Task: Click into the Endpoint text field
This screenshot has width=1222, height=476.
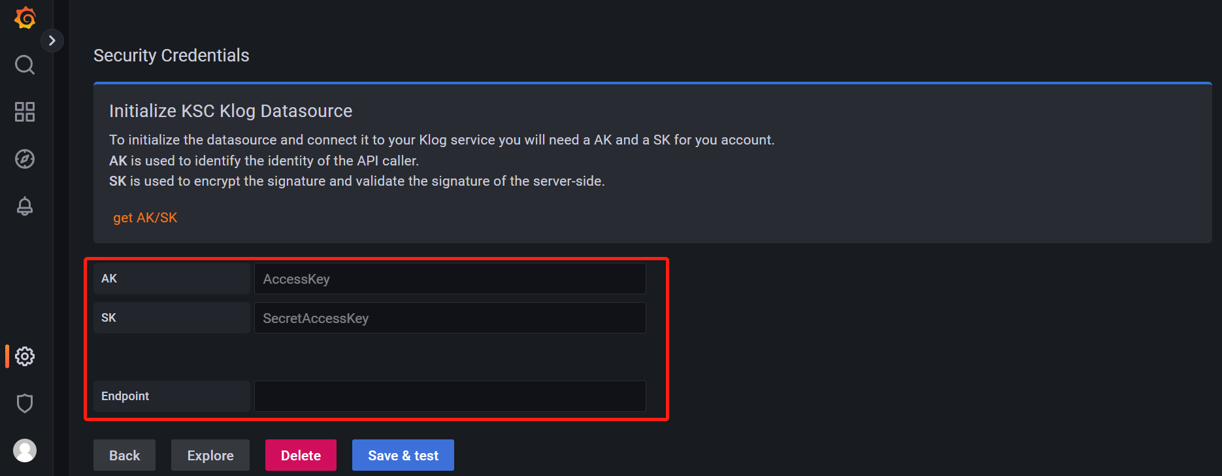Action: (450, 396)
